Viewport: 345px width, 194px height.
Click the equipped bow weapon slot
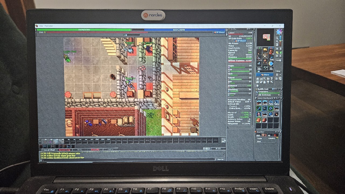pyautogui.click(x=259, y=58)
